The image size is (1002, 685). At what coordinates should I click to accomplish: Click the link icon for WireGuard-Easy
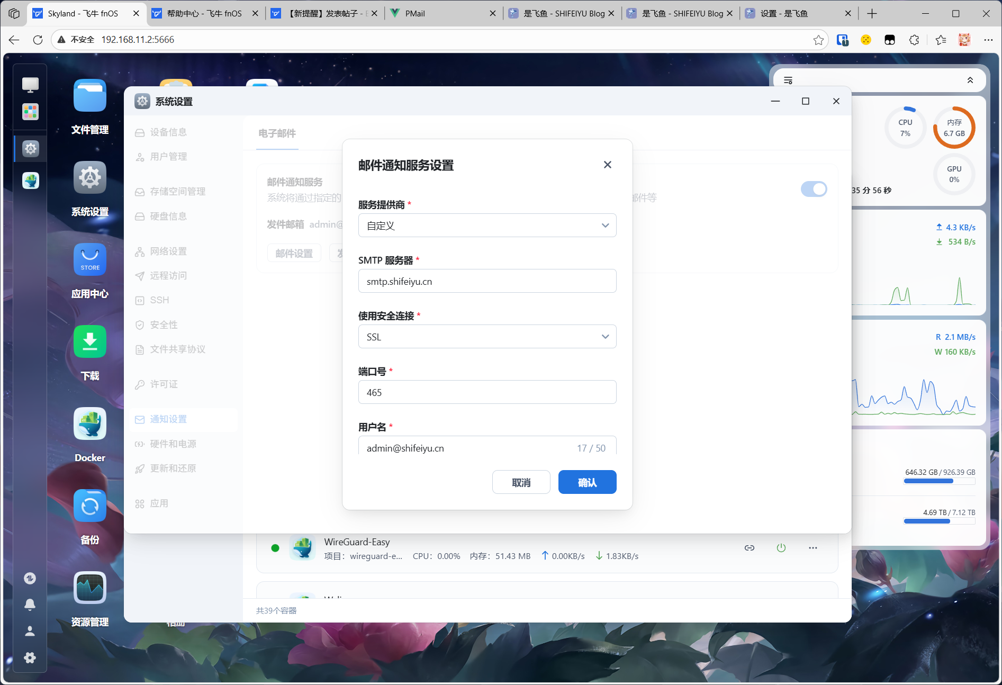pos(750,548)
